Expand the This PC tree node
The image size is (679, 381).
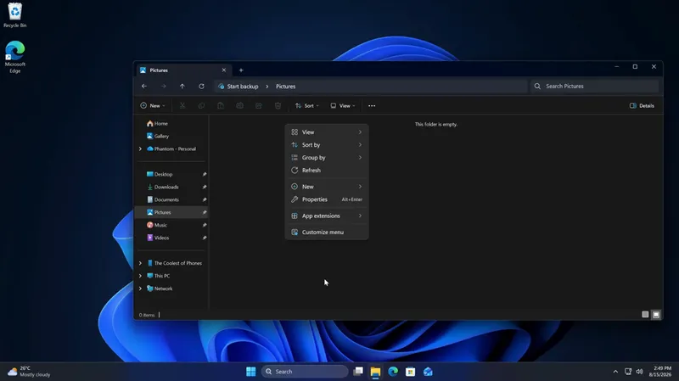tap(140, 276)
